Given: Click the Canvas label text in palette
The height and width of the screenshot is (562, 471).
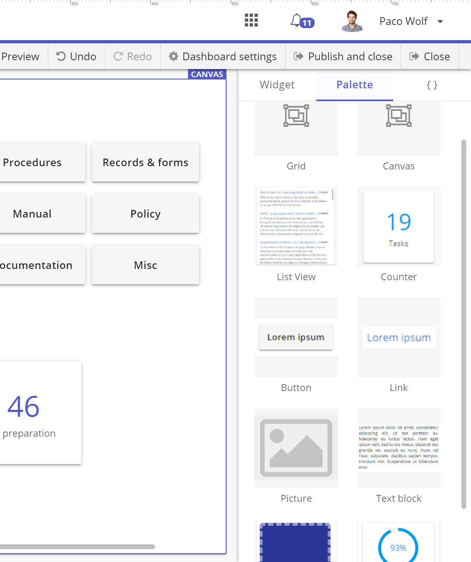Looking at the screenshot, I should point(399,166).
